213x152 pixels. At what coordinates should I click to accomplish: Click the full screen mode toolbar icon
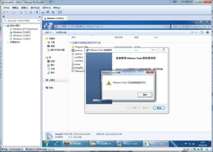[x=48, y=12]
